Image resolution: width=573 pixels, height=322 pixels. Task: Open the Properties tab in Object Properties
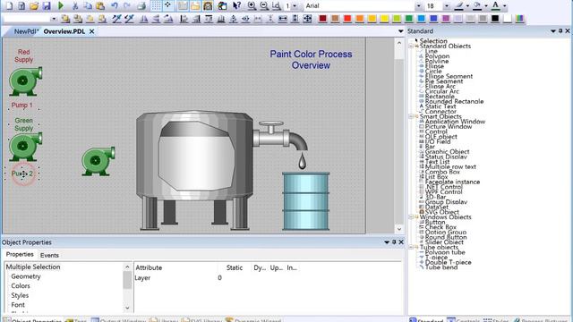pyautogui.click(x=20, y=254)
